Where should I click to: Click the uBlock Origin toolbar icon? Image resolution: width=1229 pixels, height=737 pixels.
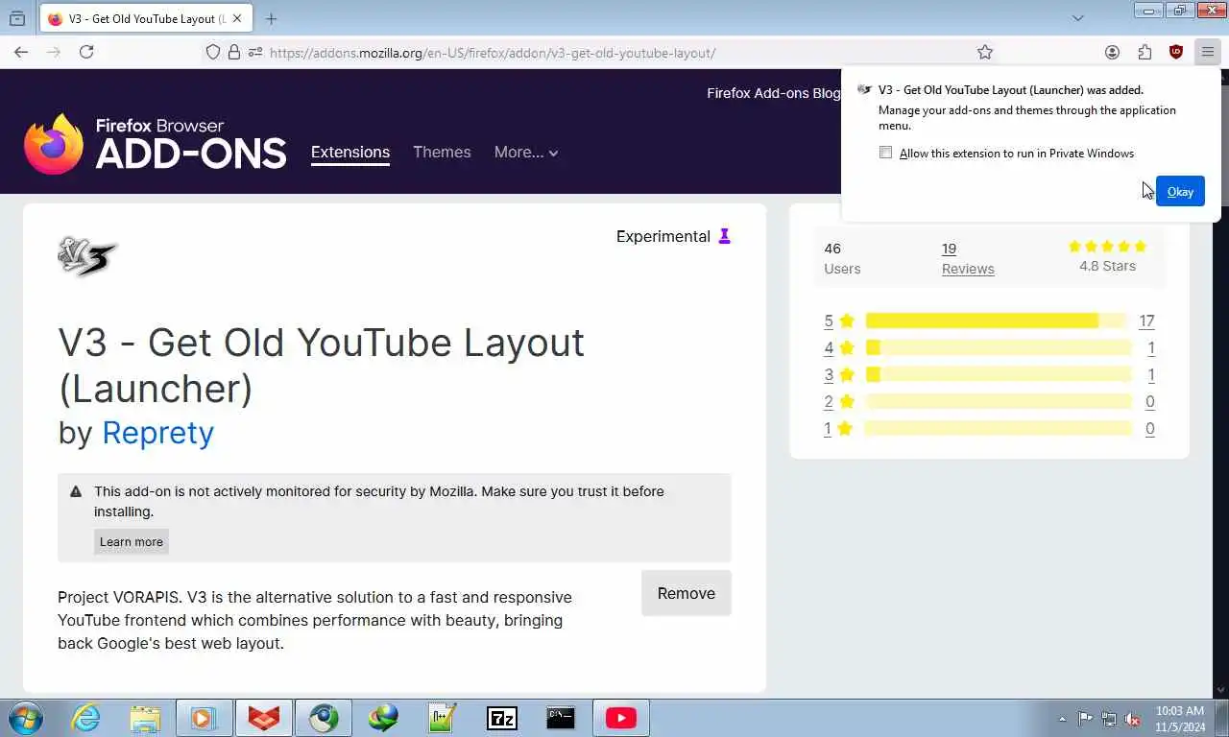tap(1175, 53)
